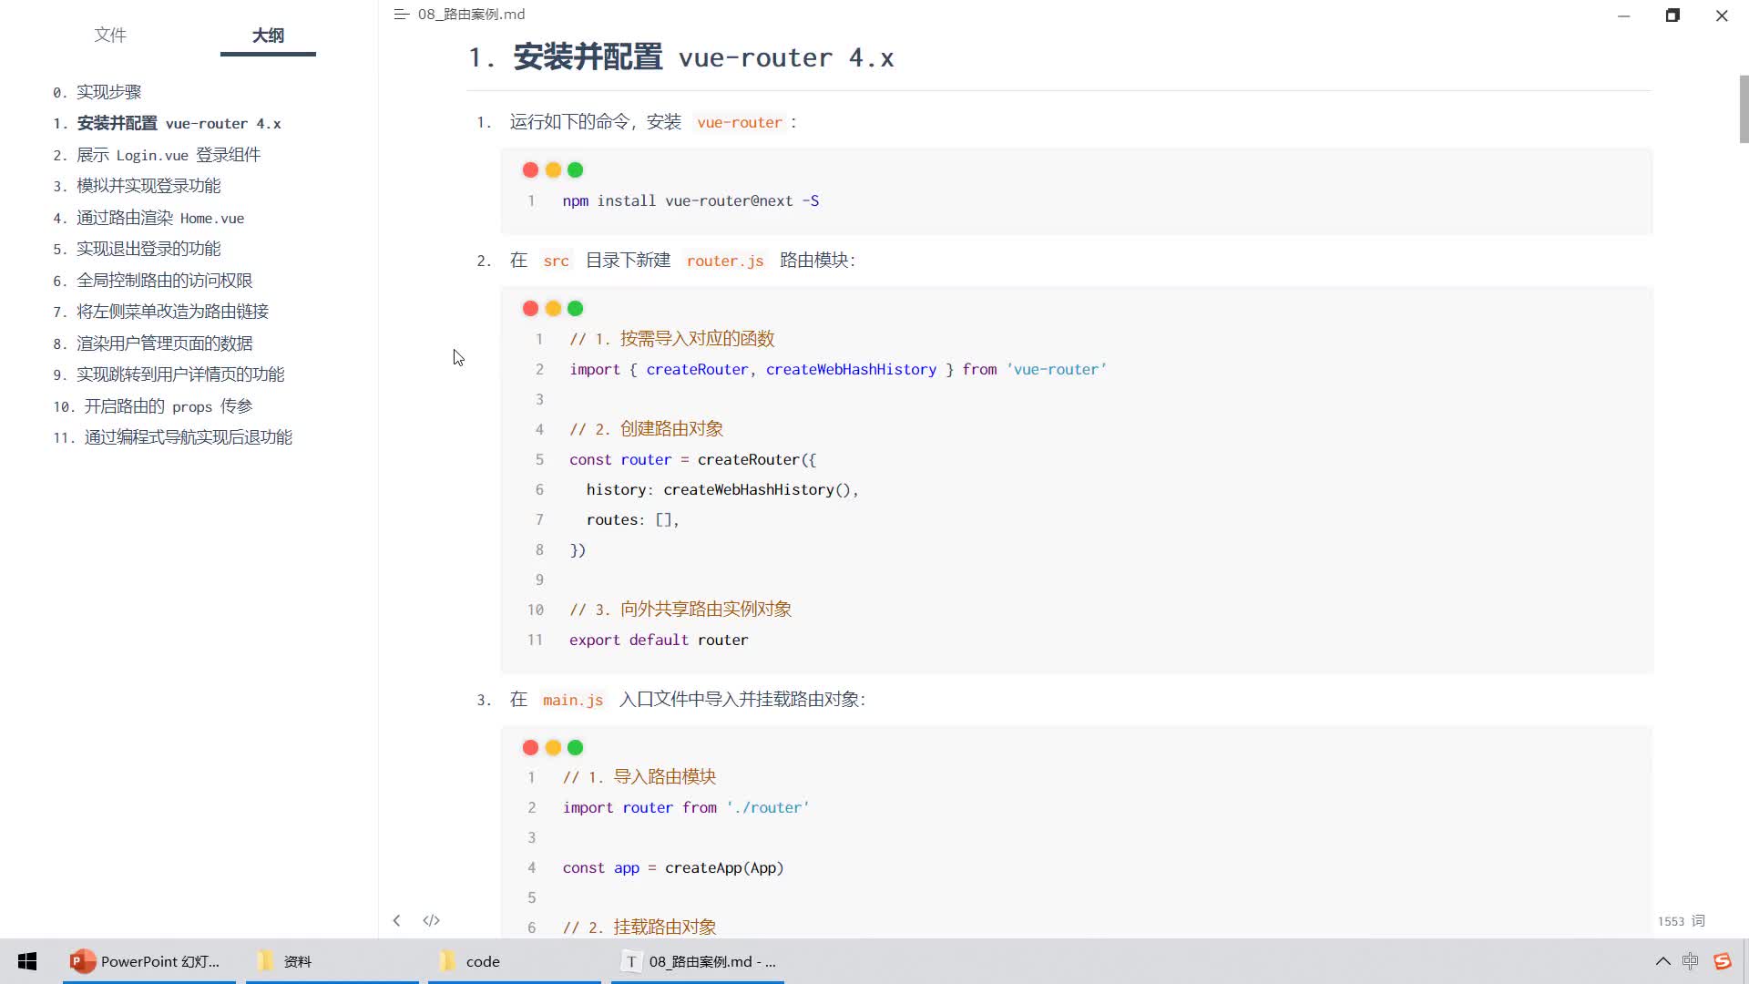Click the comment 创建路由对象
The image size is (1749, 984).
click(646, 429)
